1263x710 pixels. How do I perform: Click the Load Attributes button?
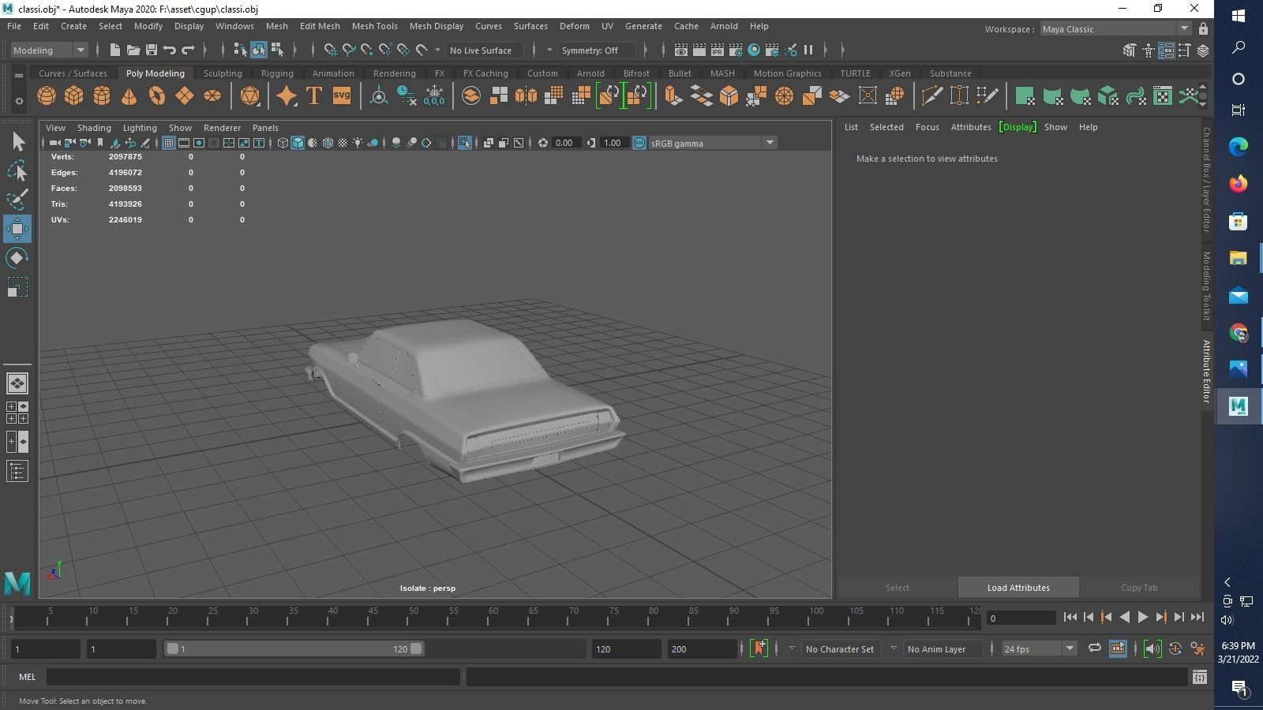coord(1018,588)
